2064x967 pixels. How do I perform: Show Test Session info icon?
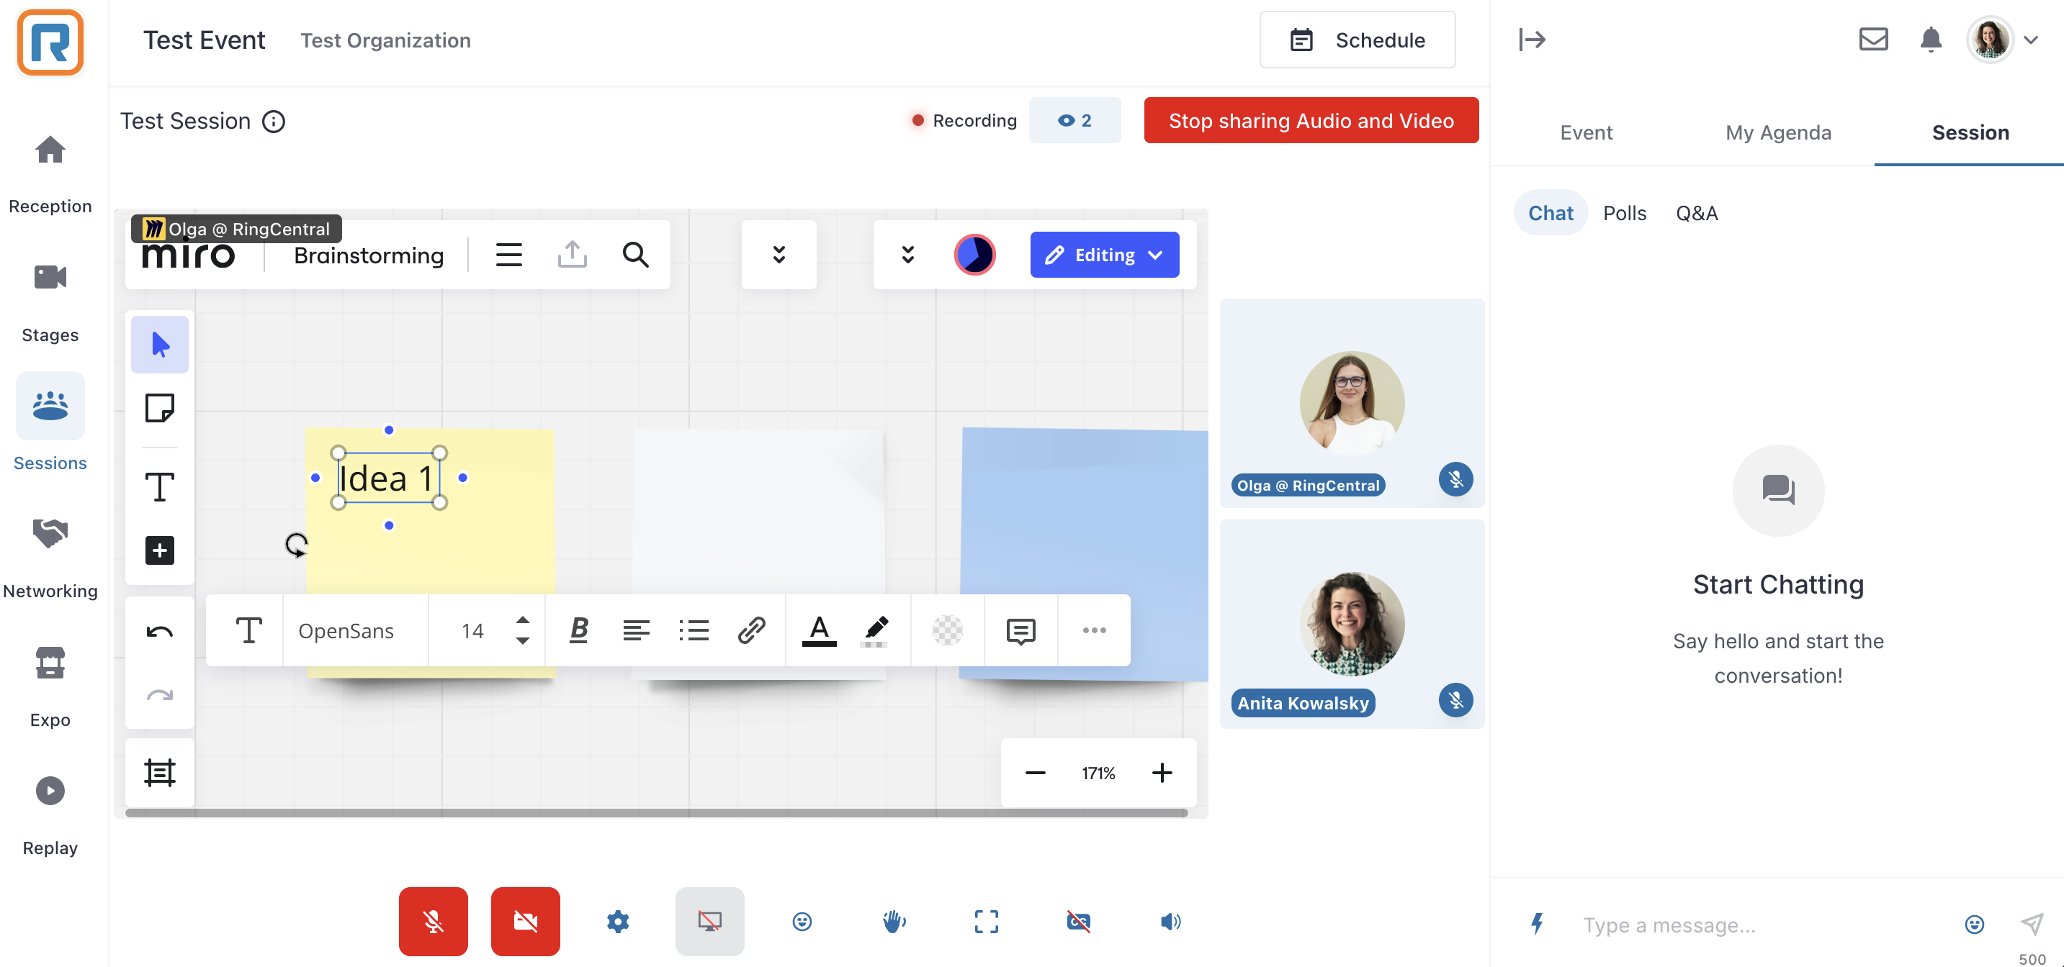click(274, 121)
